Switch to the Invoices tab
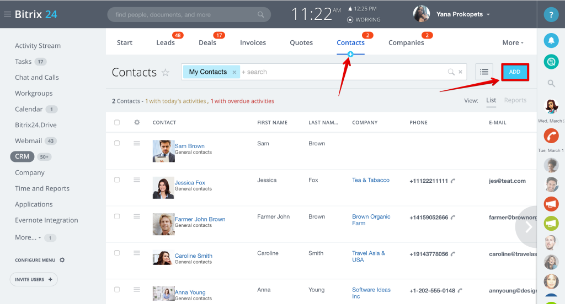Image resolution: width=565 pixels, height=304 pixels. point(253,42)
